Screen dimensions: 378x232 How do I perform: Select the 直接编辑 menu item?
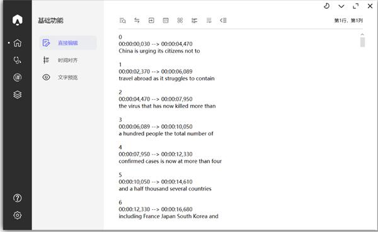coord(68,43)
